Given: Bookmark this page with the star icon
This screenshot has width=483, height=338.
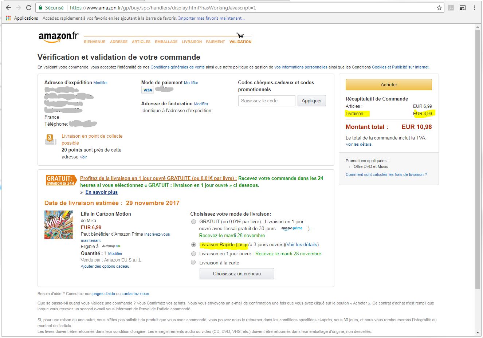Looking at the screenshot, I should pyautogui.click(x=439, y=8).
